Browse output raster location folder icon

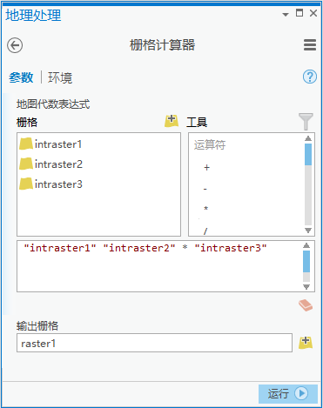pos(306,343)
